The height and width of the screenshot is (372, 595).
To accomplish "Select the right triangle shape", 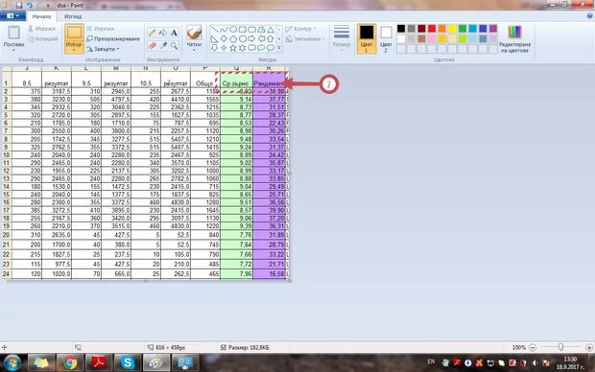I will (x=214, y=38).
